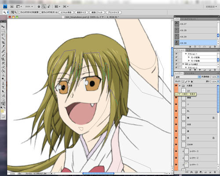This screenshot has height=176, width=220.
Task: Select the Hand tool in application bar
Action: pos(39,7)
